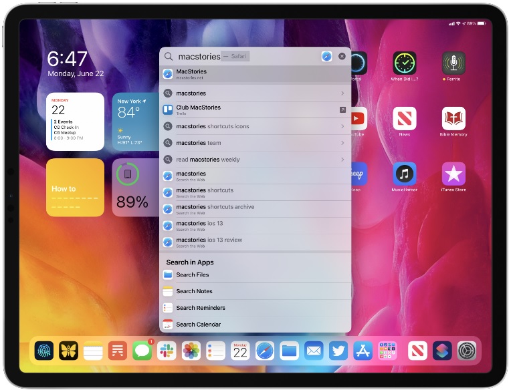
Task: Open the Photos app in the dock
Action: (x=191, y=351)
